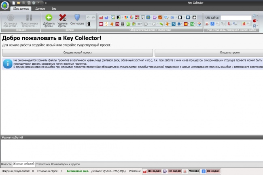Click the Yandex Я icon with green background

(x=244, y=24)
